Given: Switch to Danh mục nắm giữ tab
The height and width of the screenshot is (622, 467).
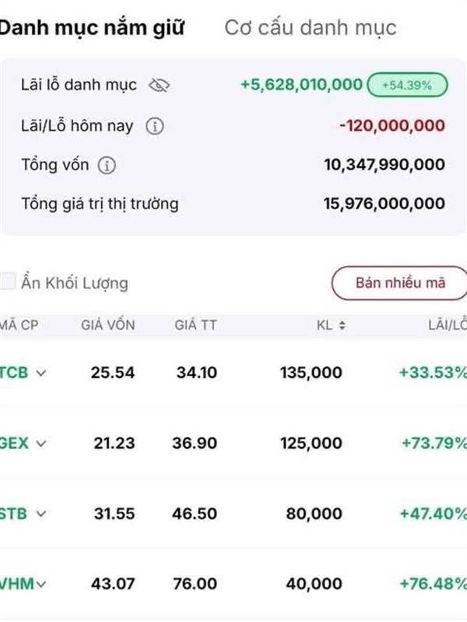Looking at the screenshot, I should point(92,28).
